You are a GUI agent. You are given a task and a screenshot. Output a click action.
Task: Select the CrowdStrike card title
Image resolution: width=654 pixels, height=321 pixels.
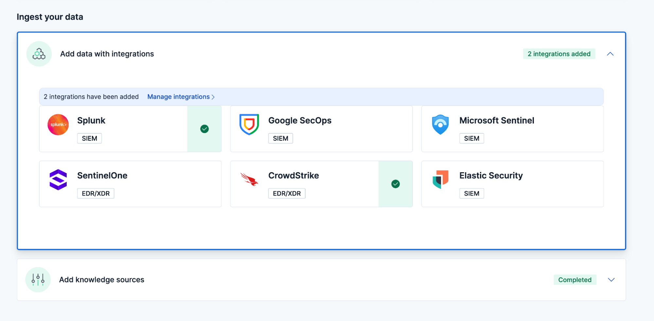[x=293, y=176]
